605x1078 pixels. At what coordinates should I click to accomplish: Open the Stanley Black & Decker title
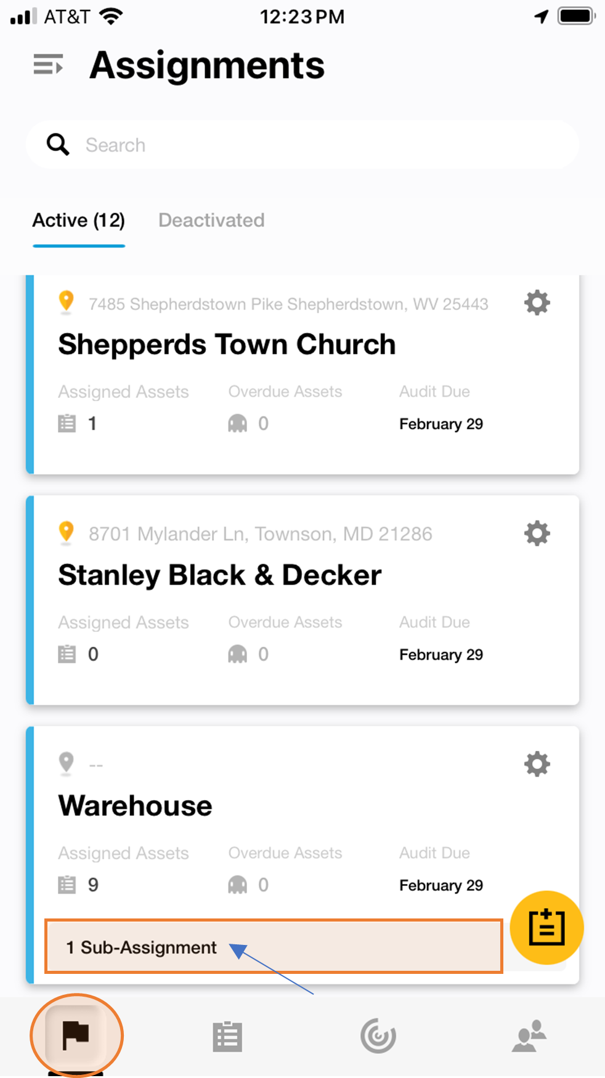tap(220, 575)
